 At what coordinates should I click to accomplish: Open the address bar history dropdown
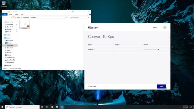66,18
